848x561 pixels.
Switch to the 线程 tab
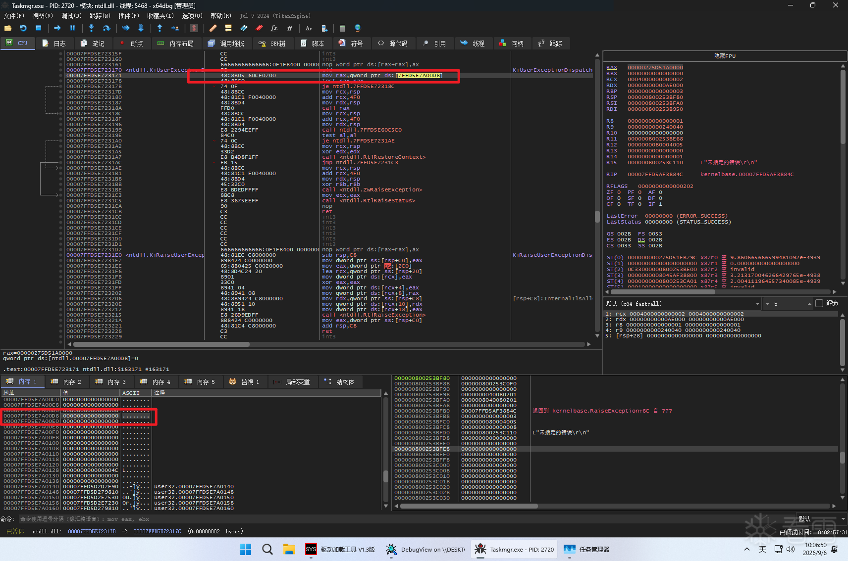click(x=473, y=44)
